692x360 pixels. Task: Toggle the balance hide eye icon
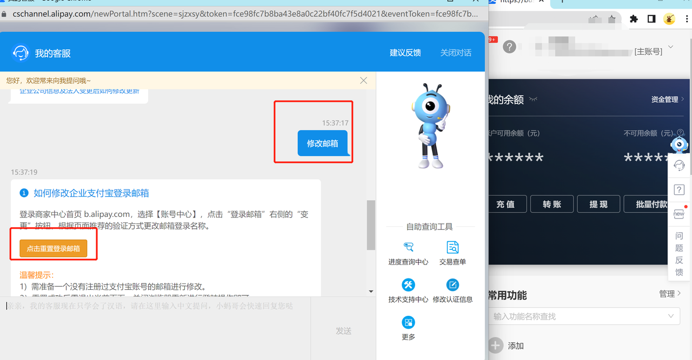click(533, 99)
